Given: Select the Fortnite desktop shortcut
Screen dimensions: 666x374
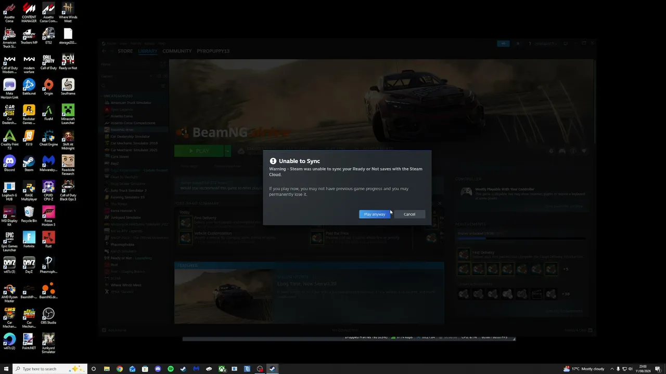Looking at the screenshot, I should click(x=29, y=240).
